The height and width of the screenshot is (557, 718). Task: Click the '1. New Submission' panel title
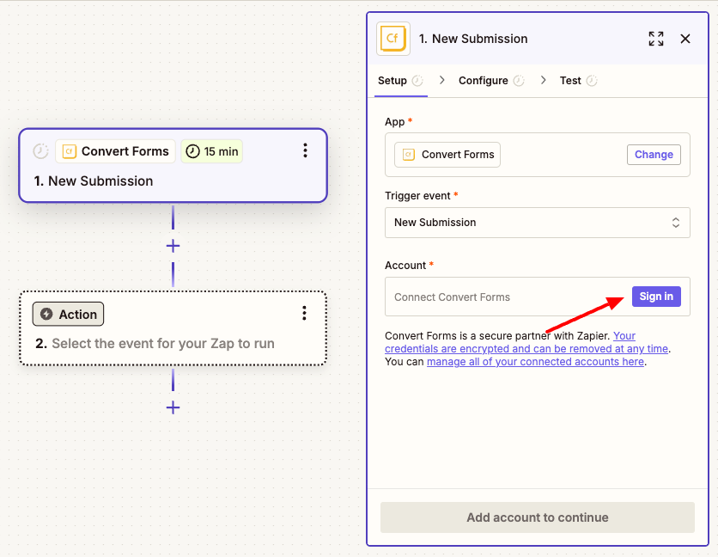(x=473, y=39)
